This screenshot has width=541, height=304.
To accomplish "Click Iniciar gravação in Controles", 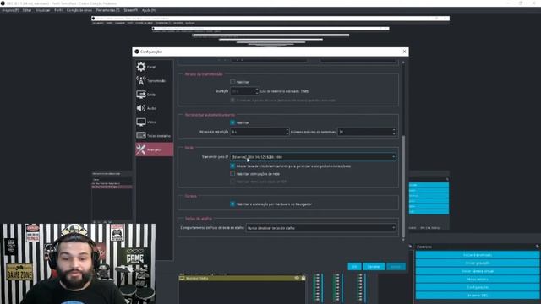I will tap(477, 263).
